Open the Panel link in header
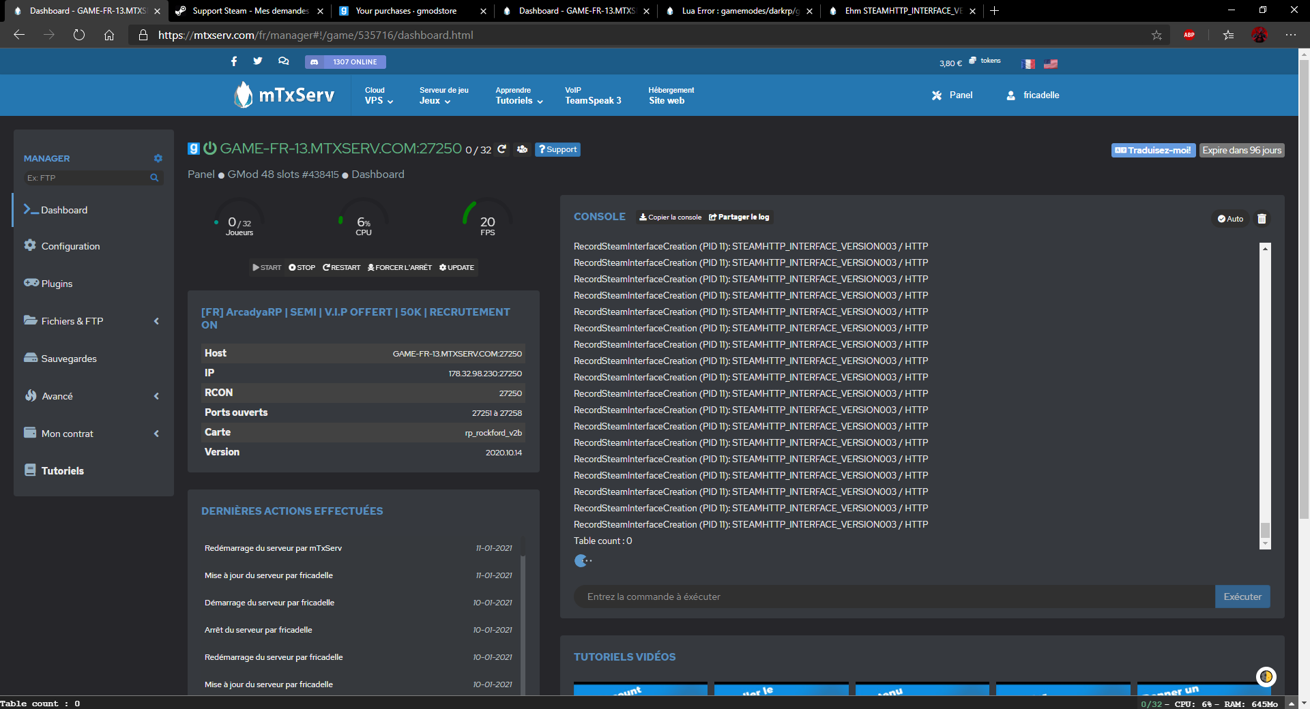This screenshot has height=709, width=1310. (952, 95)
